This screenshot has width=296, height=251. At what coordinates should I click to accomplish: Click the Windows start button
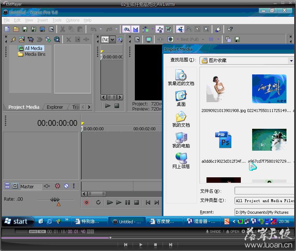[18, 221]
